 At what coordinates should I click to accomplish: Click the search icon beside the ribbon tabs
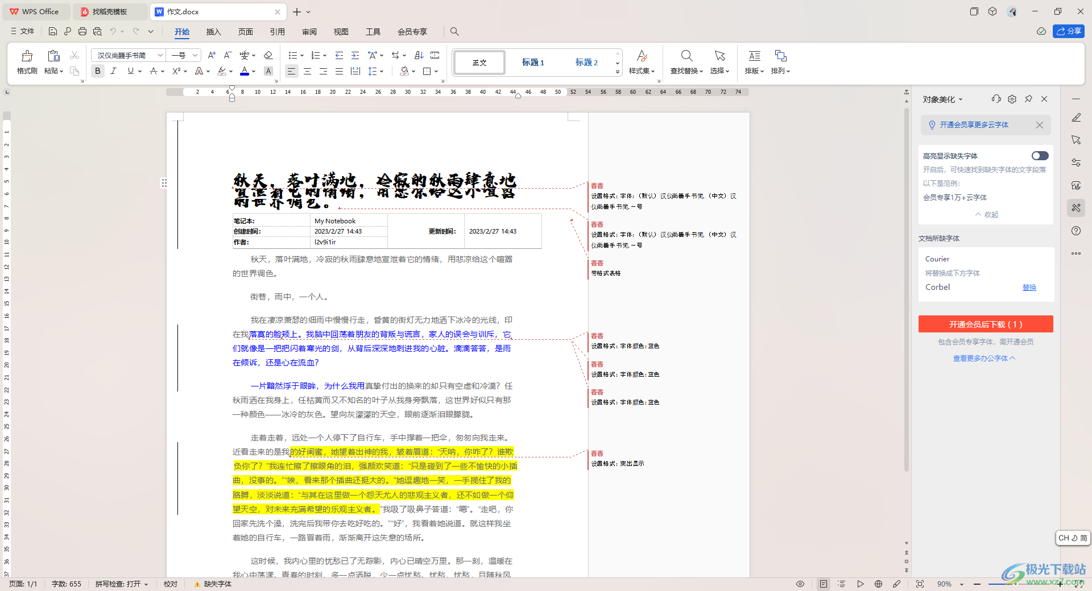pos(454,31)
